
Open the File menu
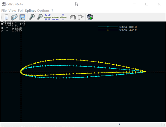pos(4,10)
